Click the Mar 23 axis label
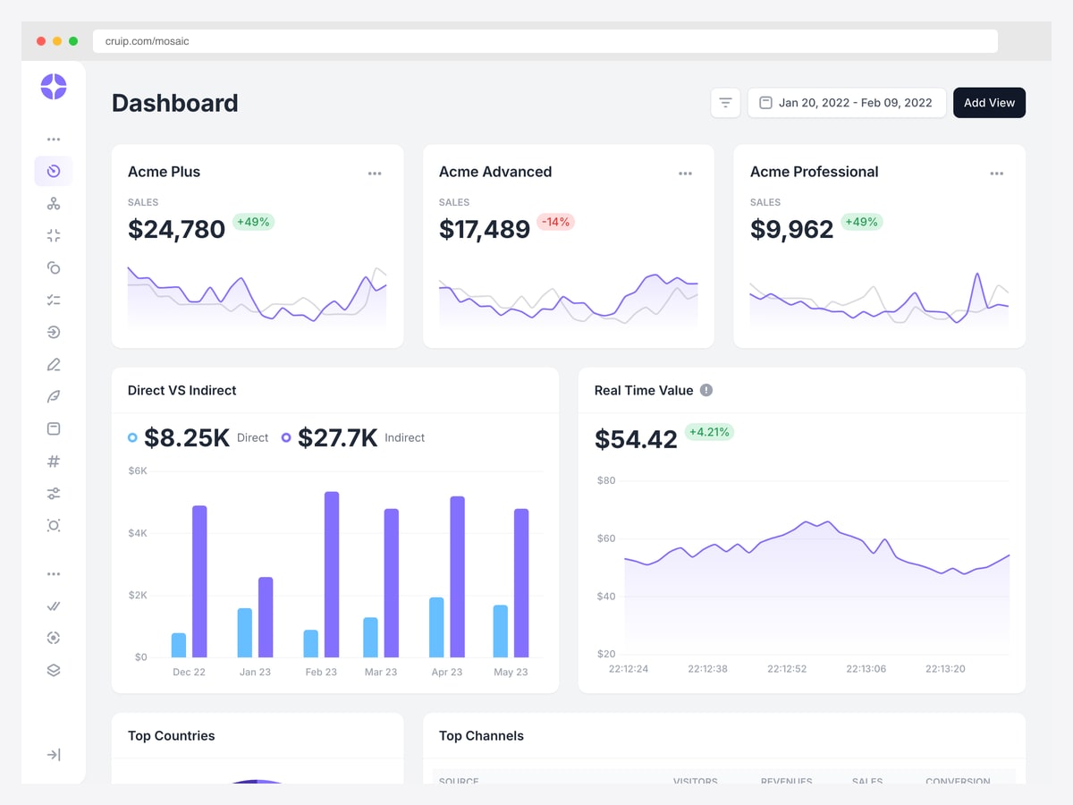The image size is (1073, 805). 381,672
